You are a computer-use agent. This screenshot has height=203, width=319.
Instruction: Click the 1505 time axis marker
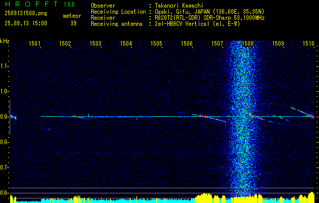click(156, 43)
